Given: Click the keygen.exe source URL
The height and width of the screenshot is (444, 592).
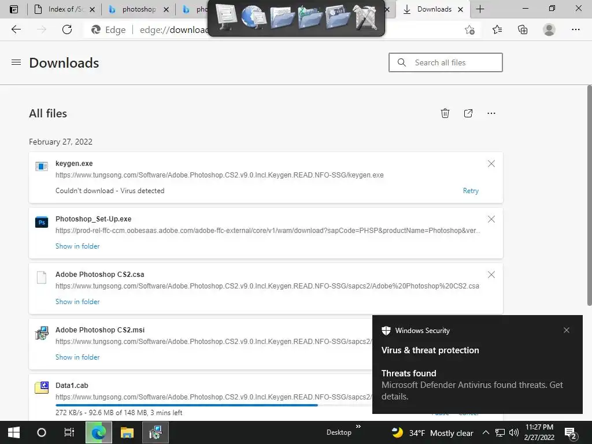Looking at the screenshot, I should tap(219, 175).
